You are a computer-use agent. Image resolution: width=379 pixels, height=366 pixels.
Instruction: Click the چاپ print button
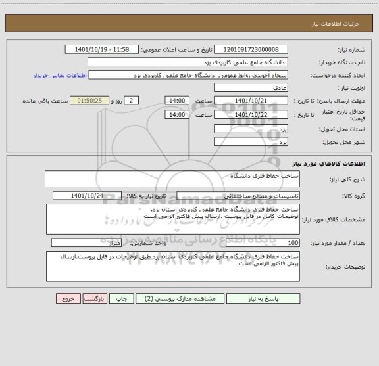pos(121,298)
